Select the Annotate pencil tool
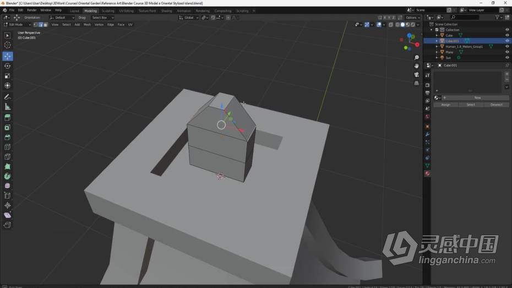This screenshot has height=288, width=512. (8, 97)
